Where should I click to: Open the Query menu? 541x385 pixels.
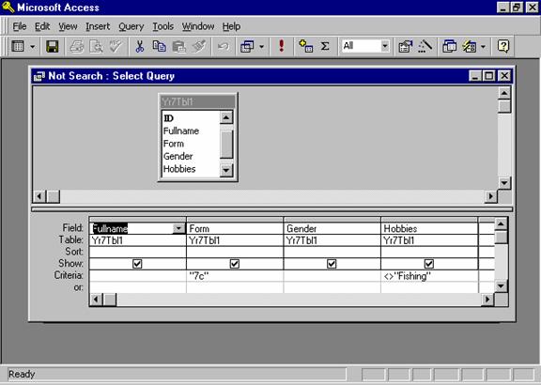tap(131, 26)
